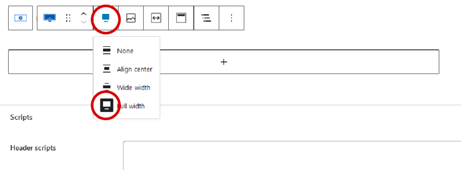Select the Full width menu option

coord(127,106)
